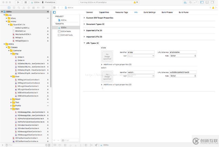Image resolution: width=219 pixels, height=147 pixels.
Task: Open the alipay Icon combo box
Action: (x=141, y=56)
